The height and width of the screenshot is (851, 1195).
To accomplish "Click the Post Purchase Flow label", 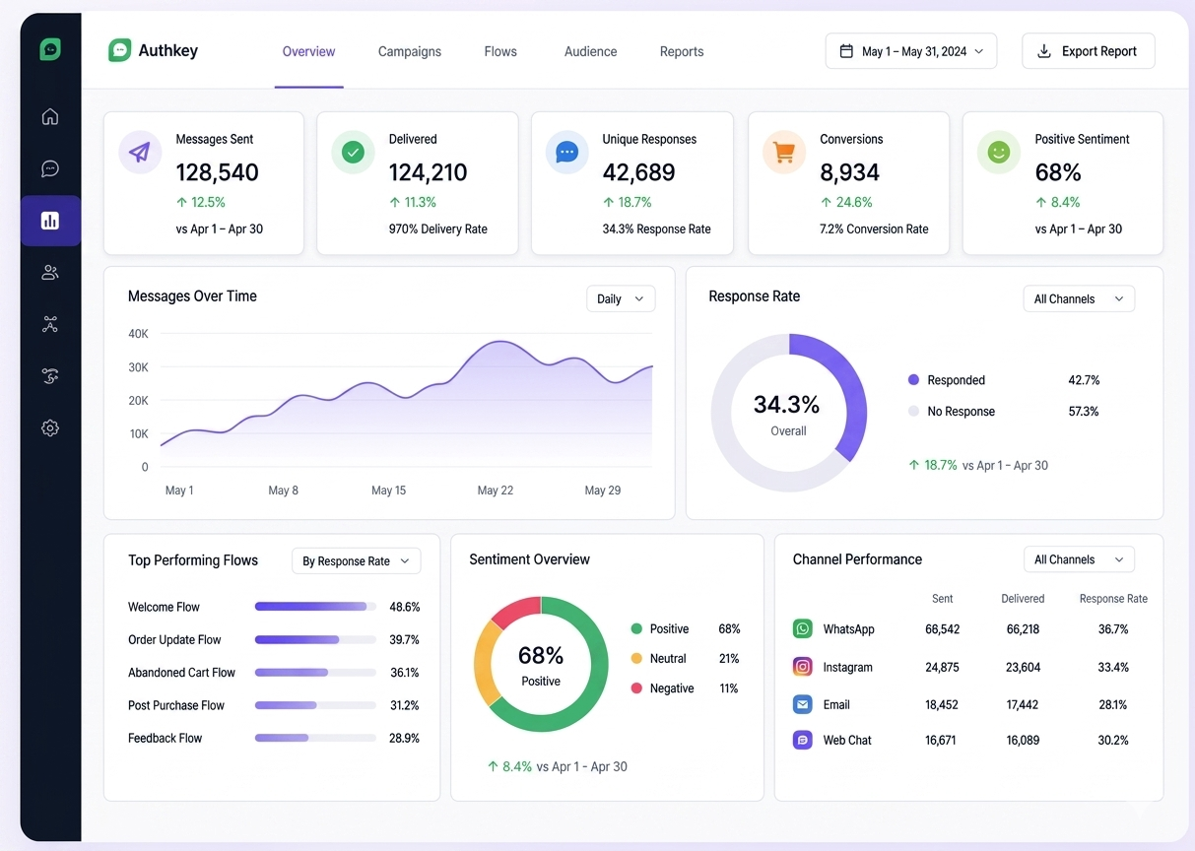I will (176, 705).
